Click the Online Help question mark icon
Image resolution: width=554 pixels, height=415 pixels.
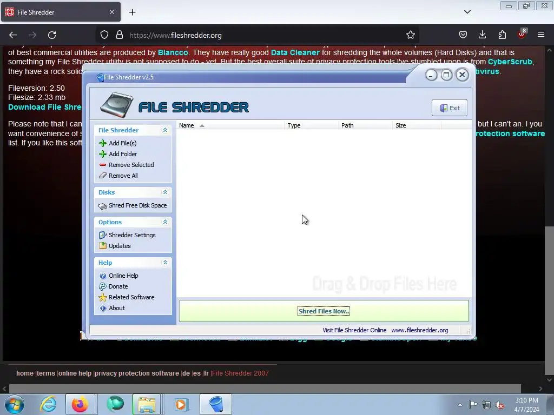103,276
